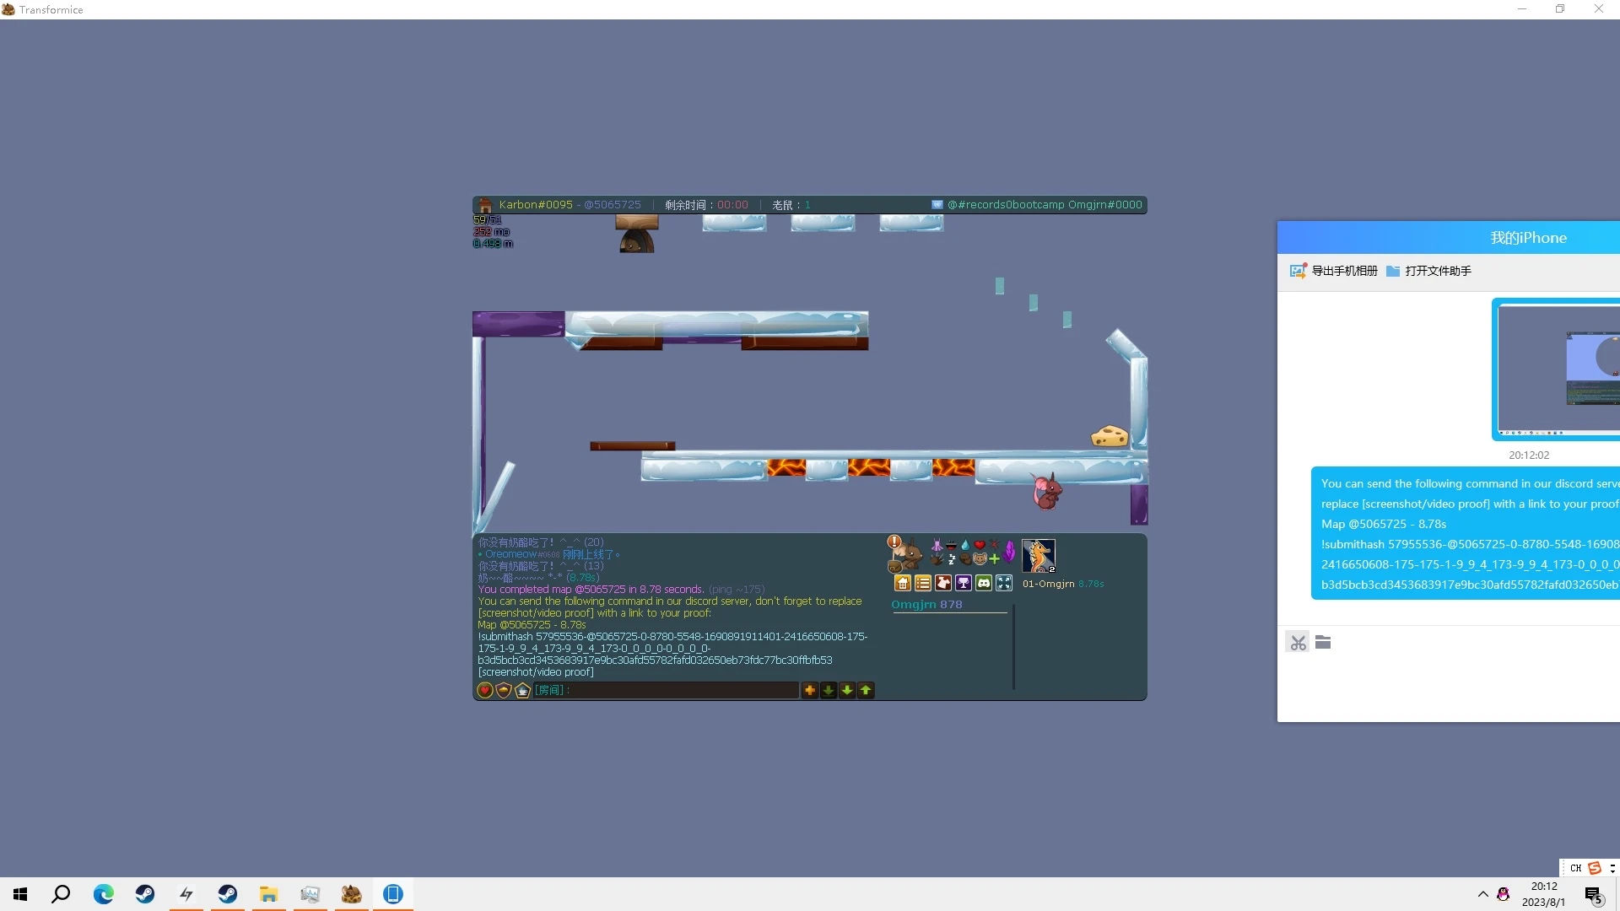
Task: Open the clock showing 20:12
Action: (1544, 894)
